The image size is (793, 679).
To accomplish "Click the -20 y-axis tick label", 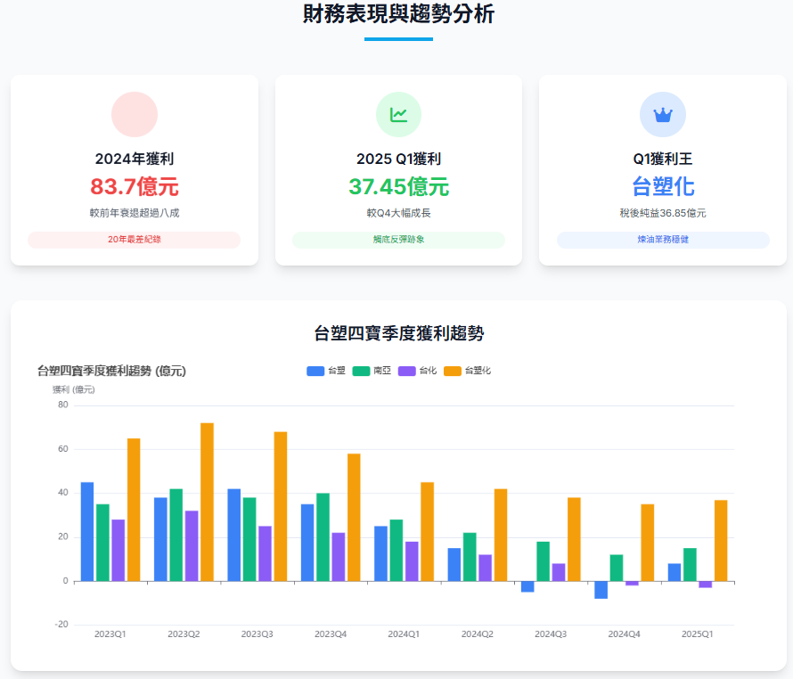I will tap(61, 625).
